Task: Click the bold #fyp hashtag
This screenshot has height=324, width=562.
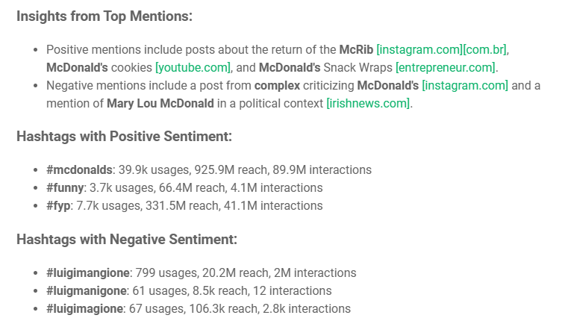Action: click(x=58, y=206)
